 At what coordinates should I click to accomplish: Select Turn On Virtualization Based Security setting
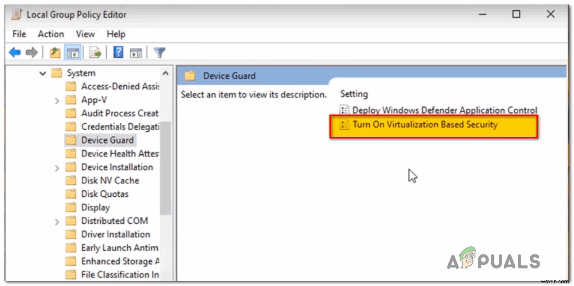[x=426, y=125]
